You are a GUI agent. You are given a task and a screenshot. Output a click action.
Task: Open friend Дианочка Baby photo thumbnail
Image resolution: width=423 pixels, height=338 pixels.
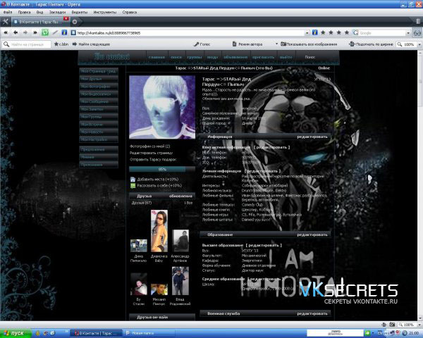(159, 231)
